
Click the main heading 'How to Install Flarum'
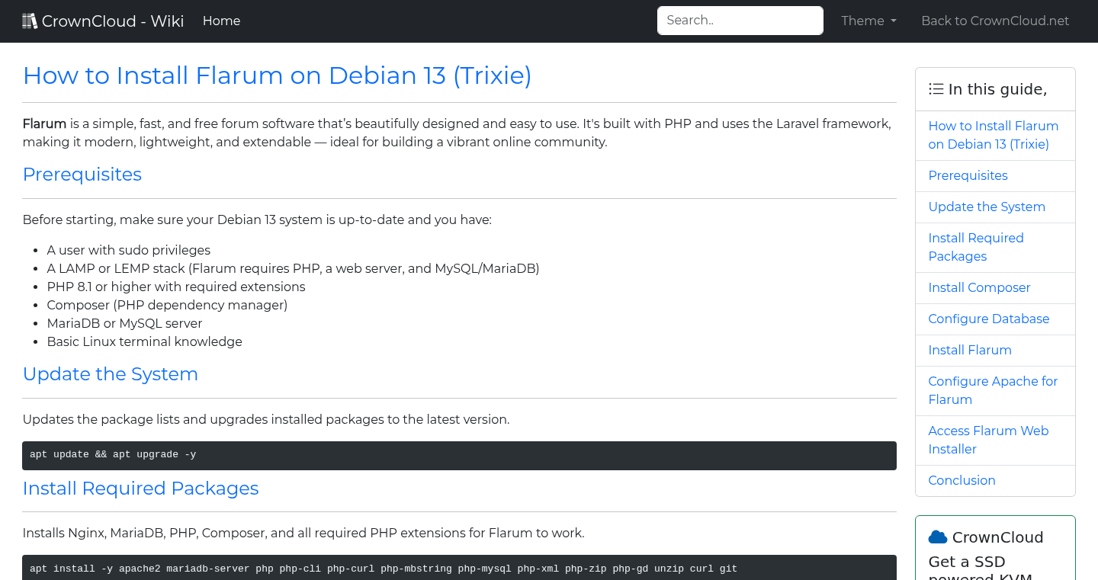point(277,75)
